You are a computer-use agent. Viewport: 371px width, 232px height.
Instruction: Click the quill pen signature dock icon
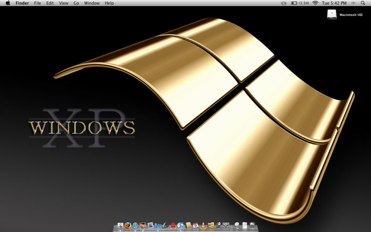(166, 225)
